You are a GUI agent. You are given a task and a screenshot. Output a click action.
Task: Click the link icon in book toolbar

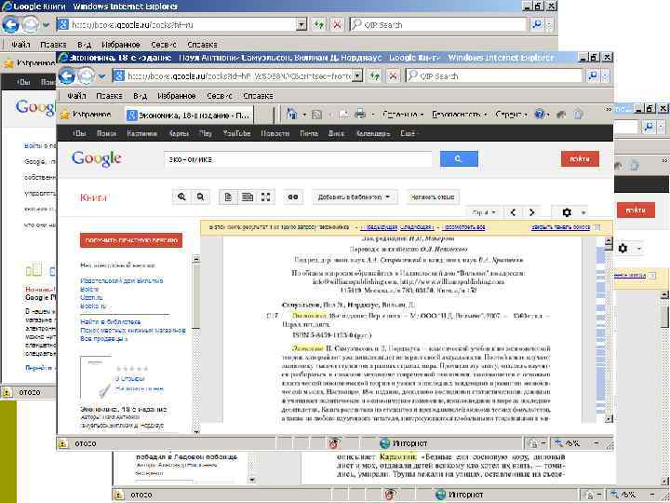tap(293, 197)
